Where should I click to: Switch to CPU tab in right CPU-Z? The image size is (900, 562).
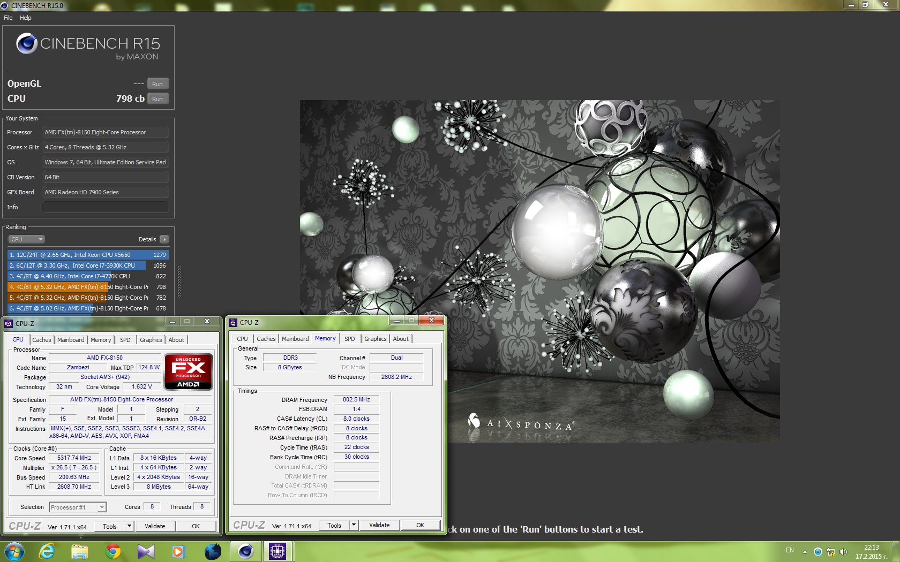[243, 339]
